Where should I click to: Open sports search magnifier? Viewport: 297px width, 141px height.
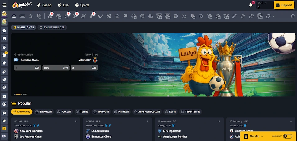(292, 16)
